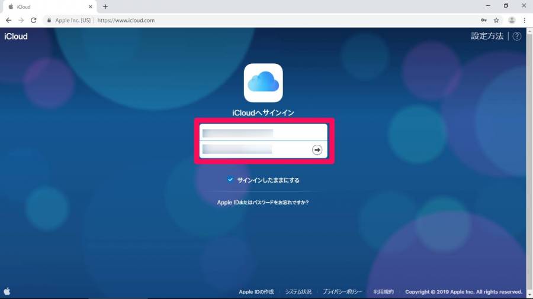Go back with browser back arrow

(8, 20)
